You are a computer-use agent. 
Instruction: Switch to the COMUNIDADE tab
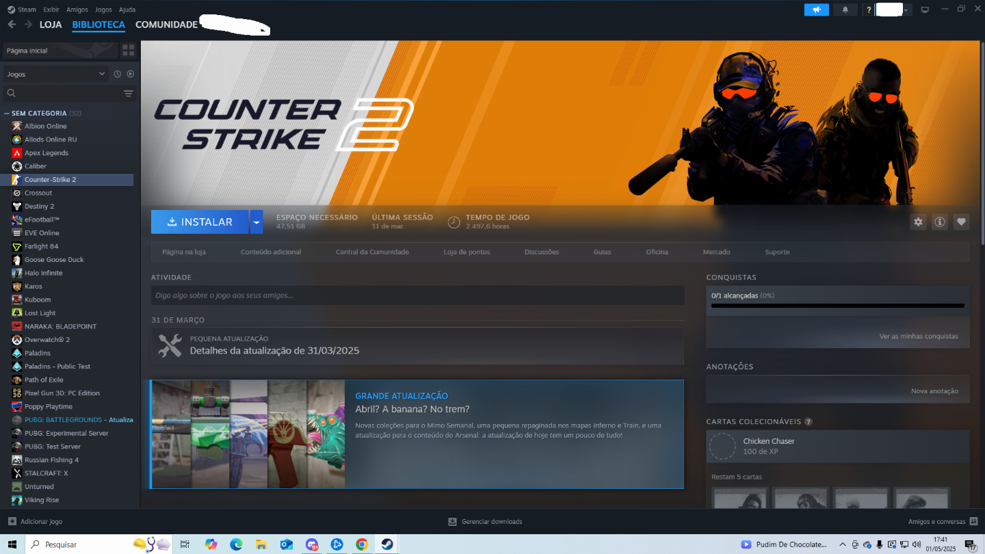[167, 25]
